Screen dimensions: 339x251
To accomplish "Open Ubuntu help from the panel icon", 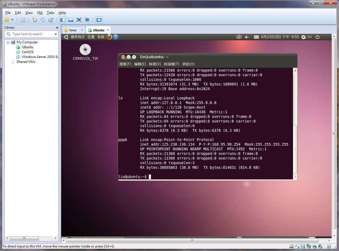I will pyautogui.click(x=116, y=37).
